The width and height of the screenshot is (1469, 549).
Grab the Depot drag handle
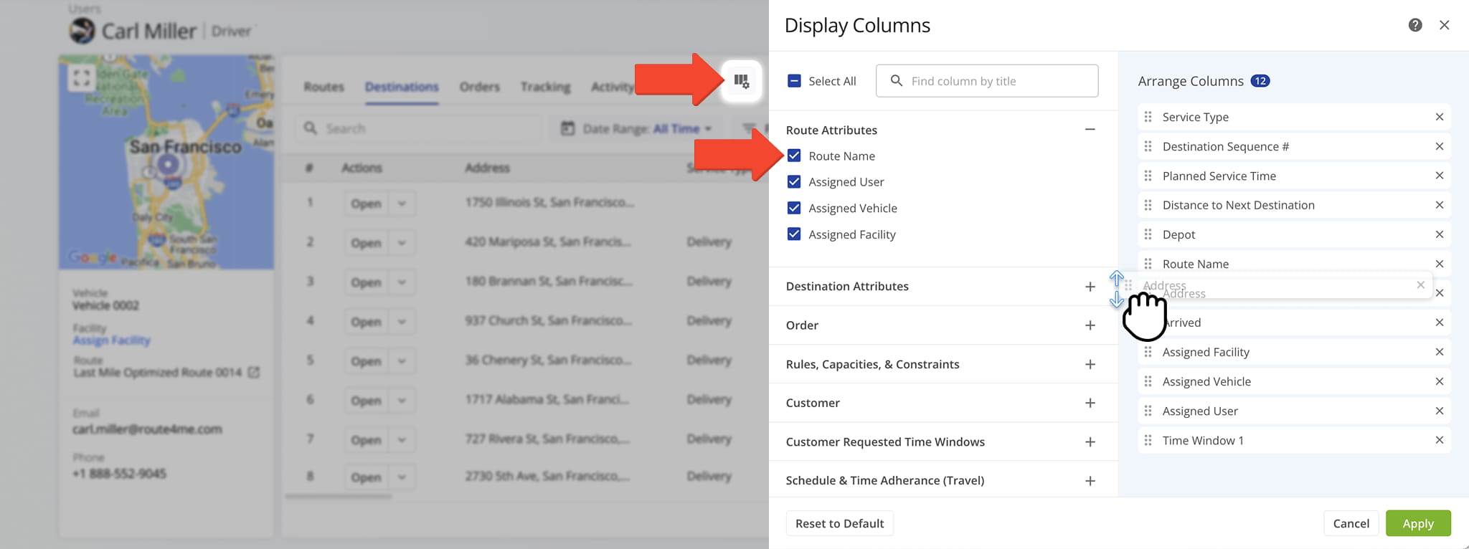coord(1148,234)
